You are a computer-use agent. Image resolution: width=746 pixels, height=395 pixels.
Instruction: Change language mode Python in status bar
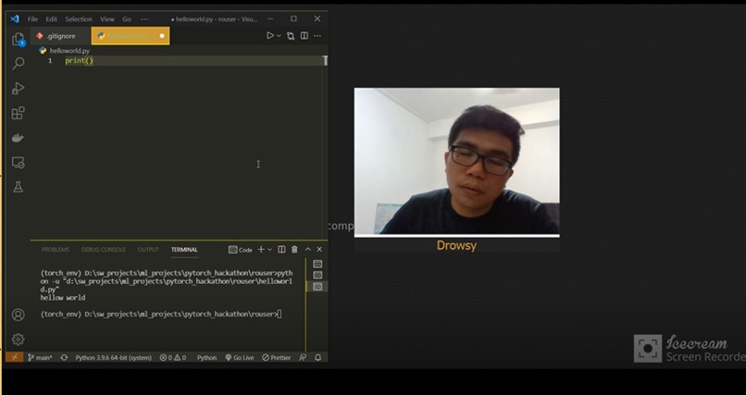[206, 357]
